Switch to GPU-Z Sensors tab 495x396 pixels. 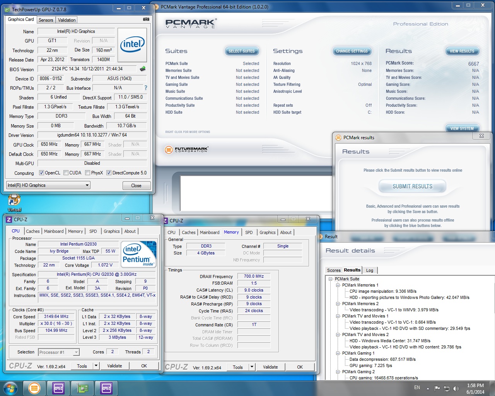[x=46, y=20]
